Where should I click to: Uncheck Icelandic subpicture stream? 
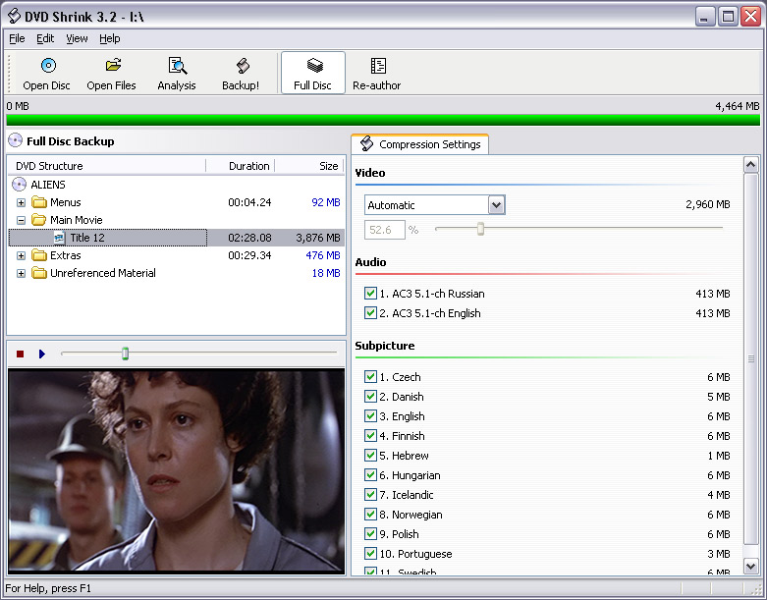[x=370, y=494]
